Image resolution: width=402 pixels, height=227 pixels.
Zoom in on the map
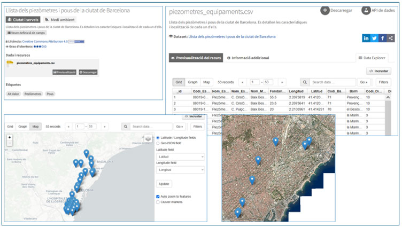pos(10,137)
